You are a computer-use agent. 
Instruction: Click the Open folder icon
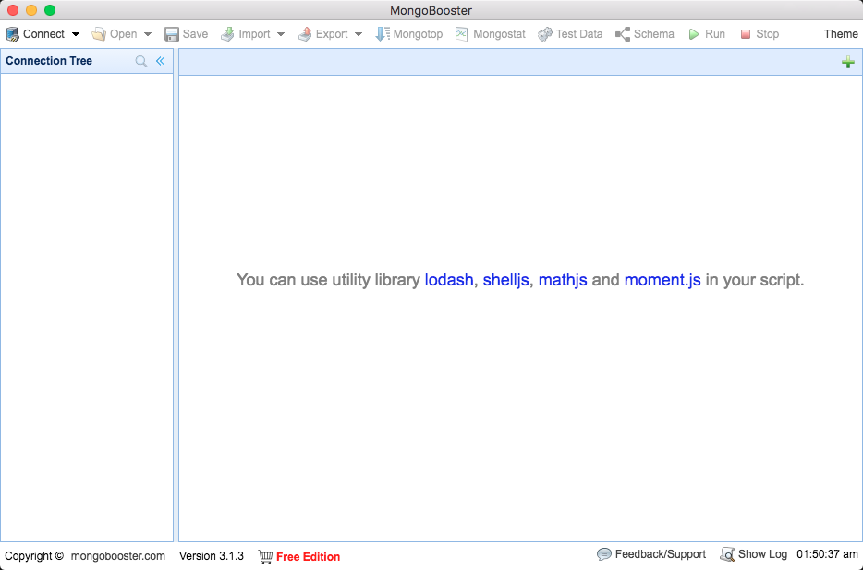coord(99,34)
